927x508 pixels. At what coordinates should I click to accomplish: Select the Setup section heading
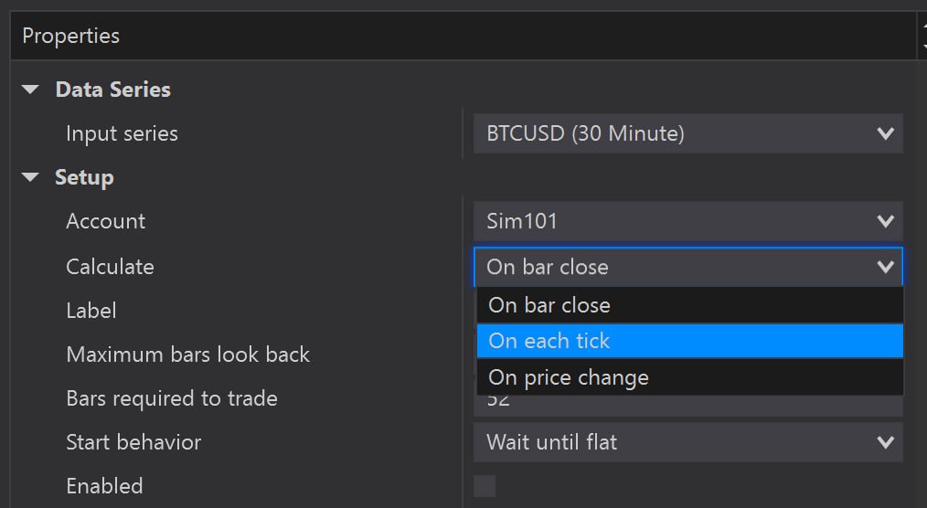[x=84, y=177]
